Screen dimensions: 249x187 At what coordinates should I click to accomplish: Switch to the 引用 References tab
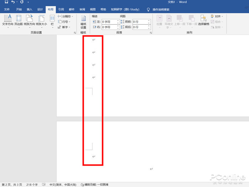[61, 10]
